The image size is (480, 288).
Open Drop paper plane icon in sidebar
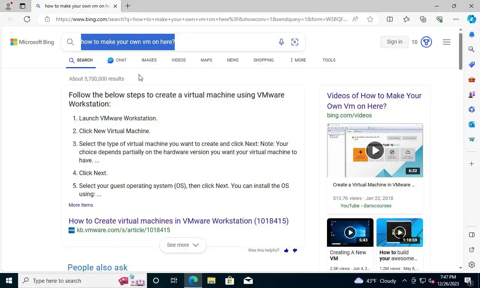(x=472, y=139)
